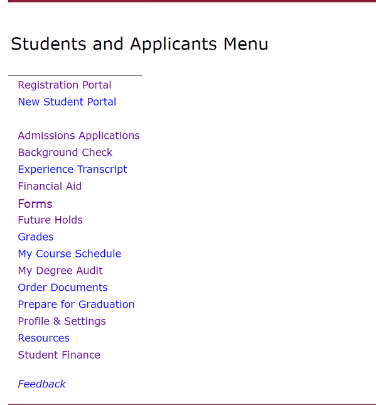Click the word Portal in Registration Portal
This screenshot has height=405, width=376.
97,85
